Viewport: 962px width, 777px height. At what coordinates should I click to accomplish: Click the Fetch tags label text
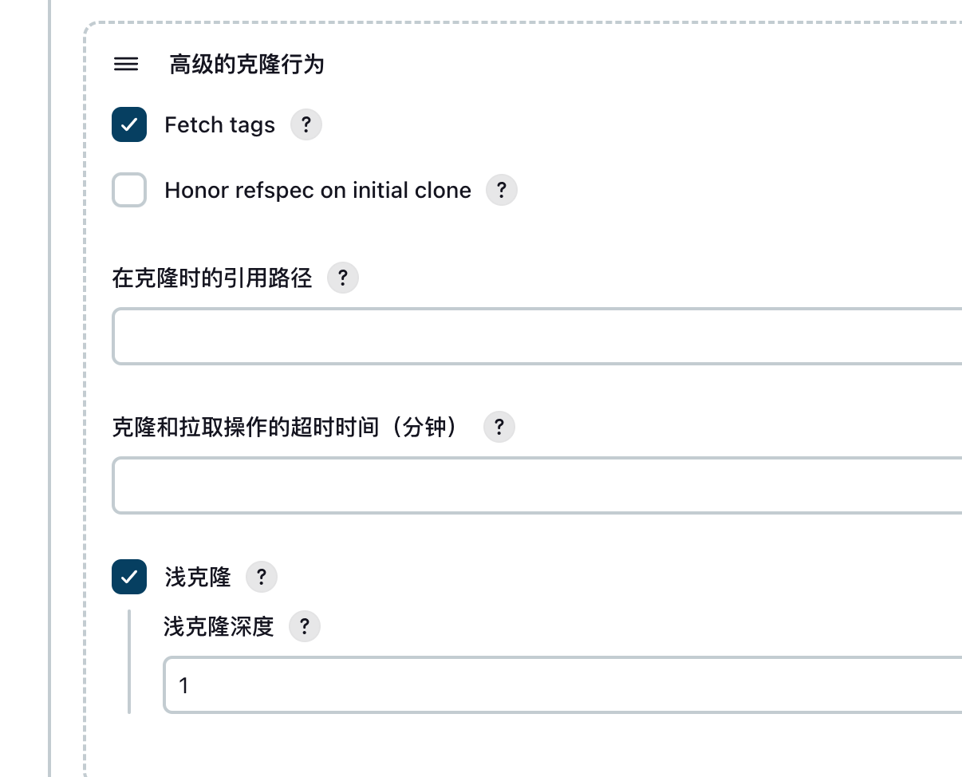tap(219, 125)
